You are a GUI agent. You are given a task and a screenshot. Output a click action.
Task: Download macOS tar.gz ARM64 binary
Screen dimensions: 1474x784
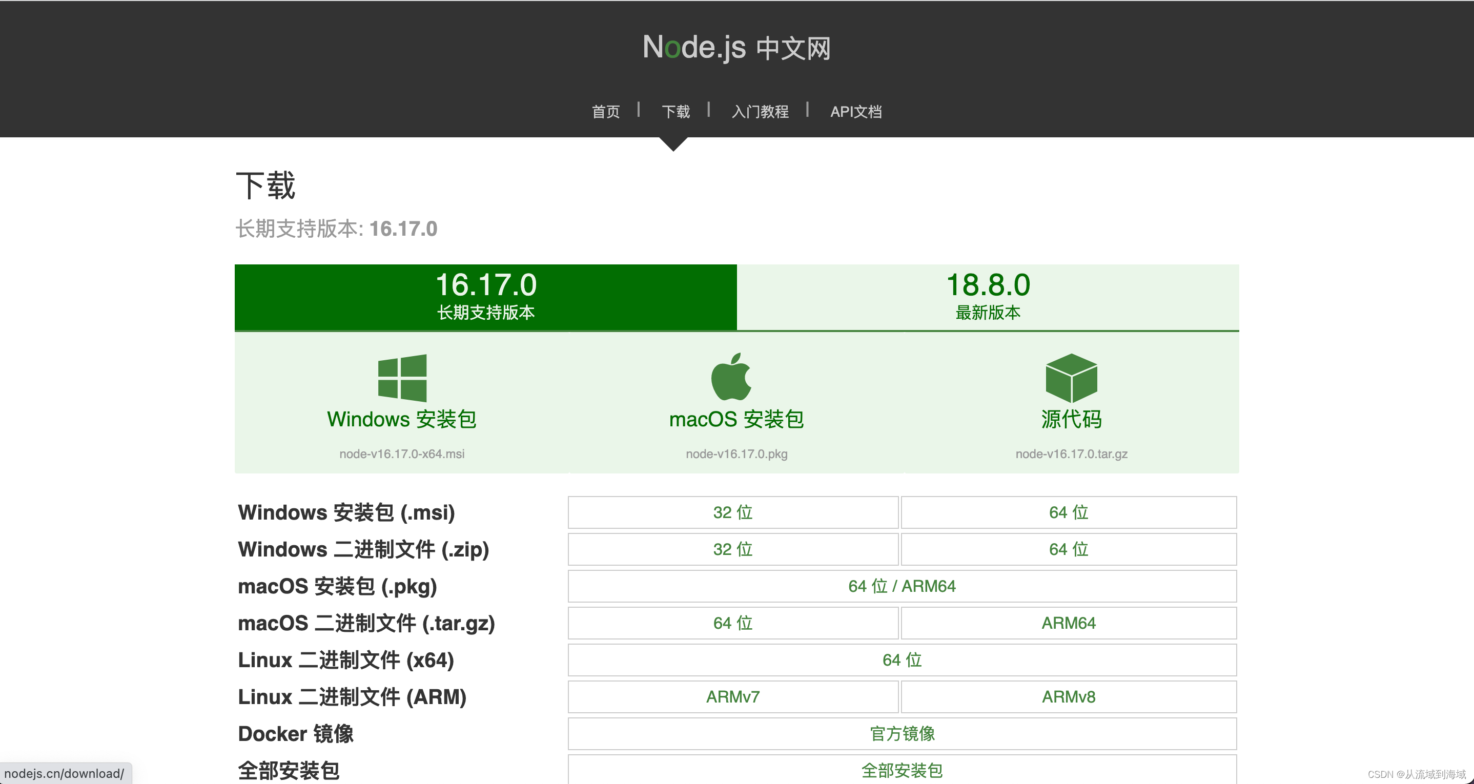pyautogui.click(x=1068, y=623)
